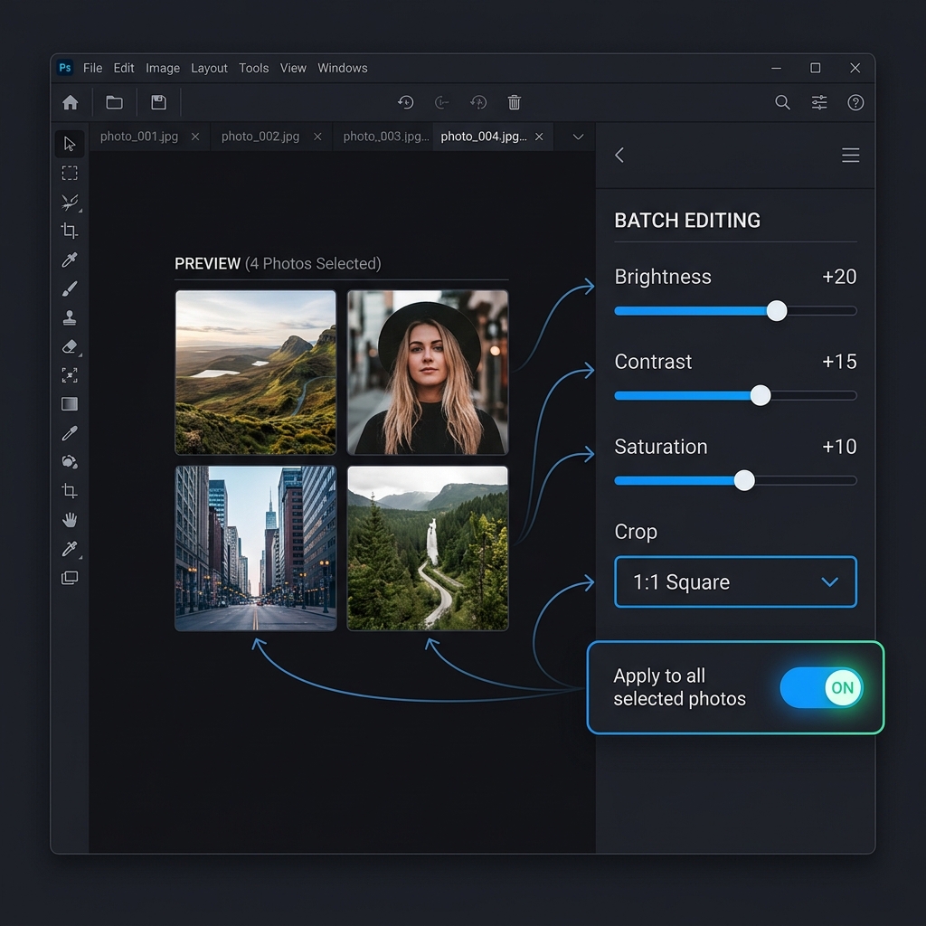The height and width of the screenshot is (926, 926).
Task: Open the Image menu
Action: [x=163, y=68]
